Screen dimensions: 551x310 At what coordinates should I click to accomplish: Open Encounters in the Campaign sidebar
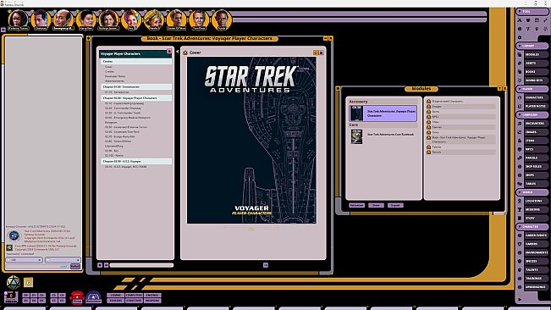tap(536, 124)
